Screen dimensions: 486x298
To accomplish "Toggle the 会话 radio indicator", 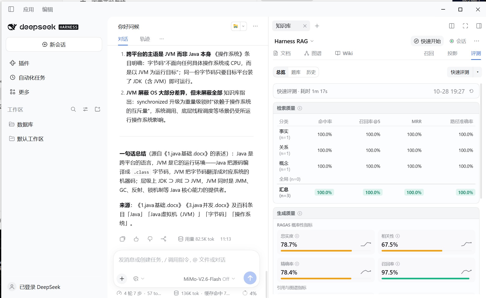I will tap(458, 41).
